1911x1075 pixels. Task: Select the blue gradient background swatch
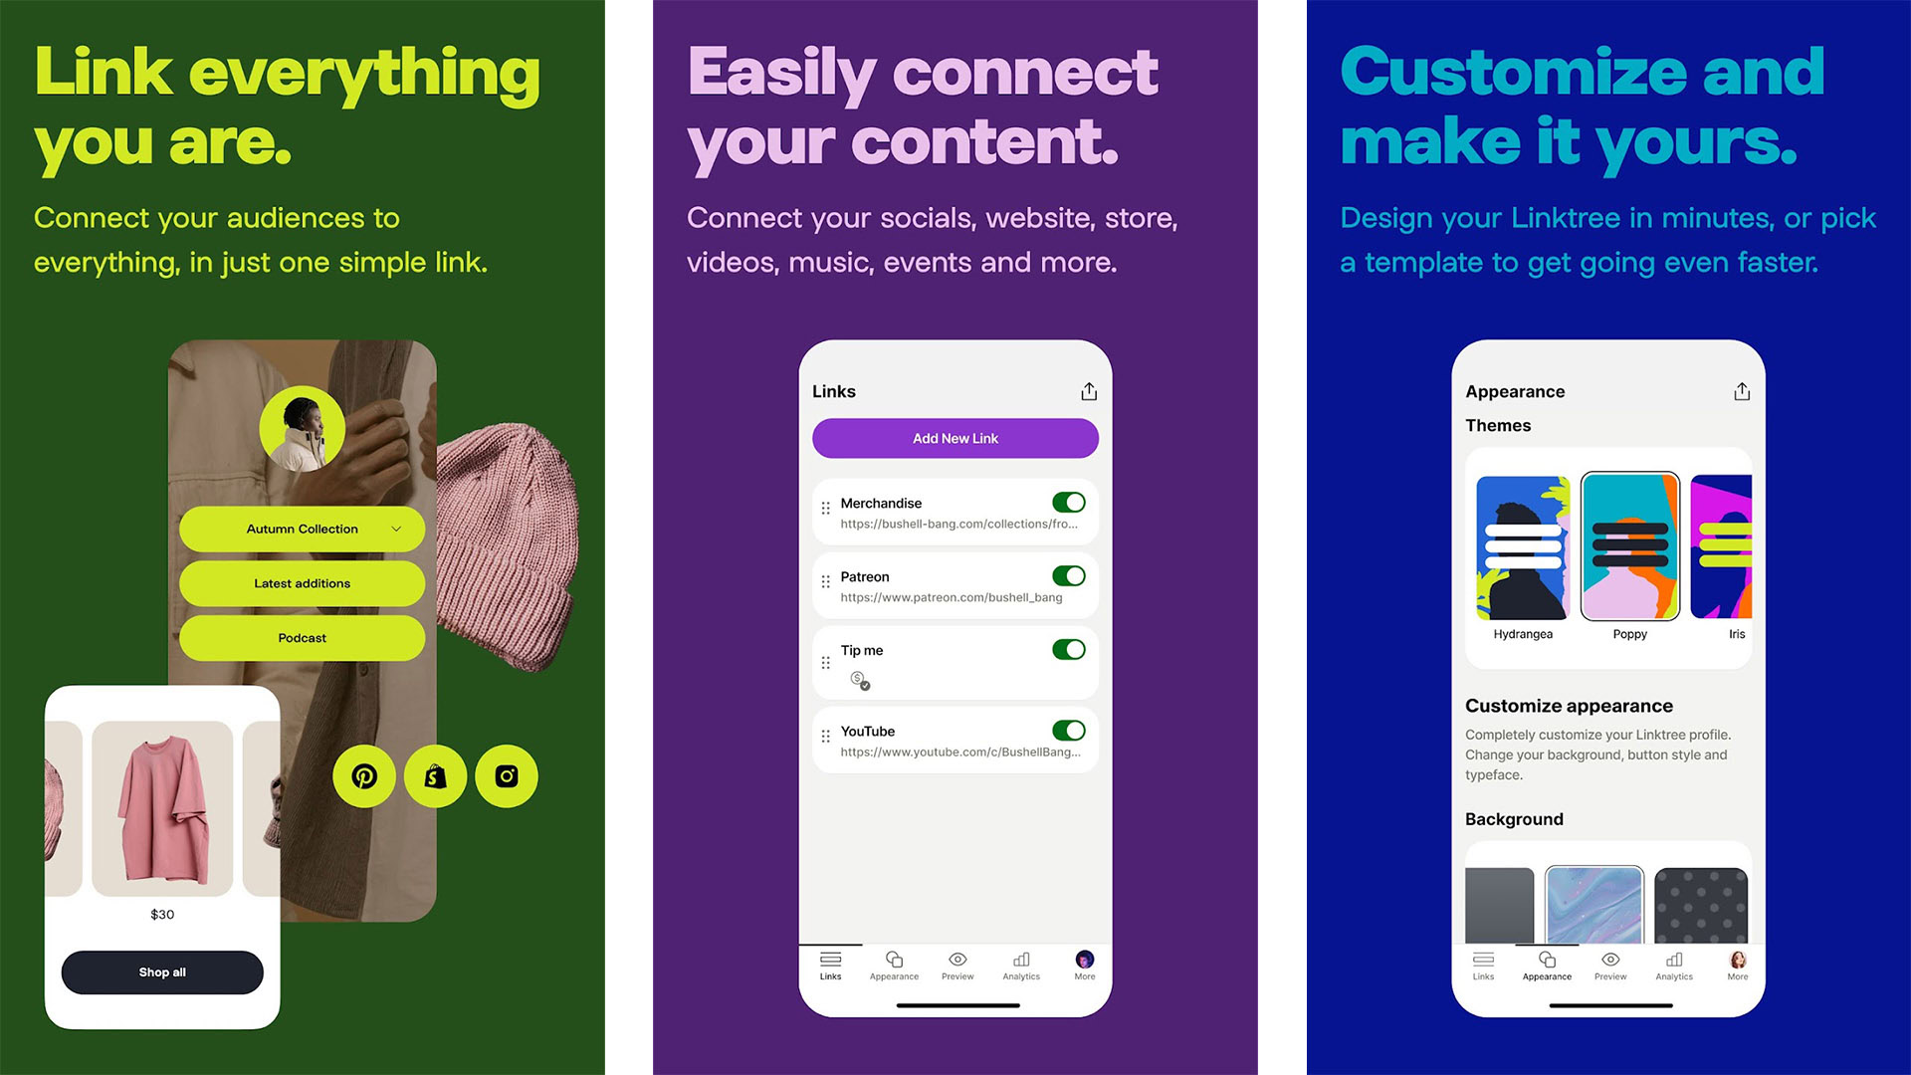(1594, 906)
